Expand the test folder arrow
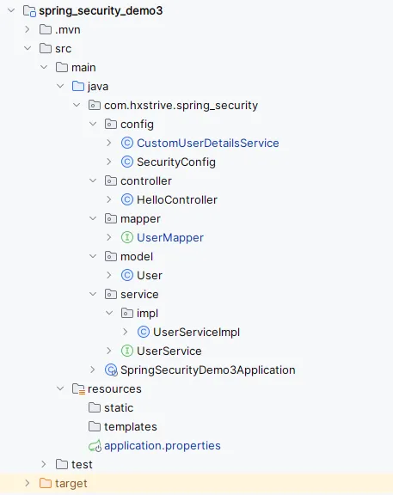The width and height of the screenshot is (393, 495). pyautogui.click(x=44, y=464)
